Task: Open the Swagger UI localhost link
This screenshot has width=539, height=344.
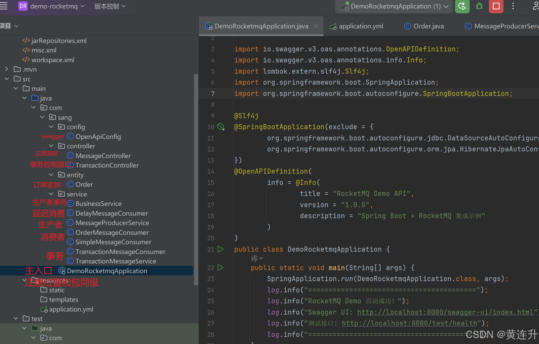Action: [445, 312]
